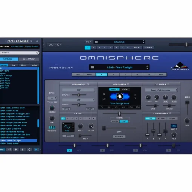Viewport: 192px width, 192px height.
Task: Zoom the Filter section via magnifier icon
Action: click(x=168, y=84)
